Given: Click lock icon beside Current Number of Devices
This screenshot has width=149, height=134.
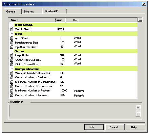Looking at the screenshot, I should pos(12,77).
